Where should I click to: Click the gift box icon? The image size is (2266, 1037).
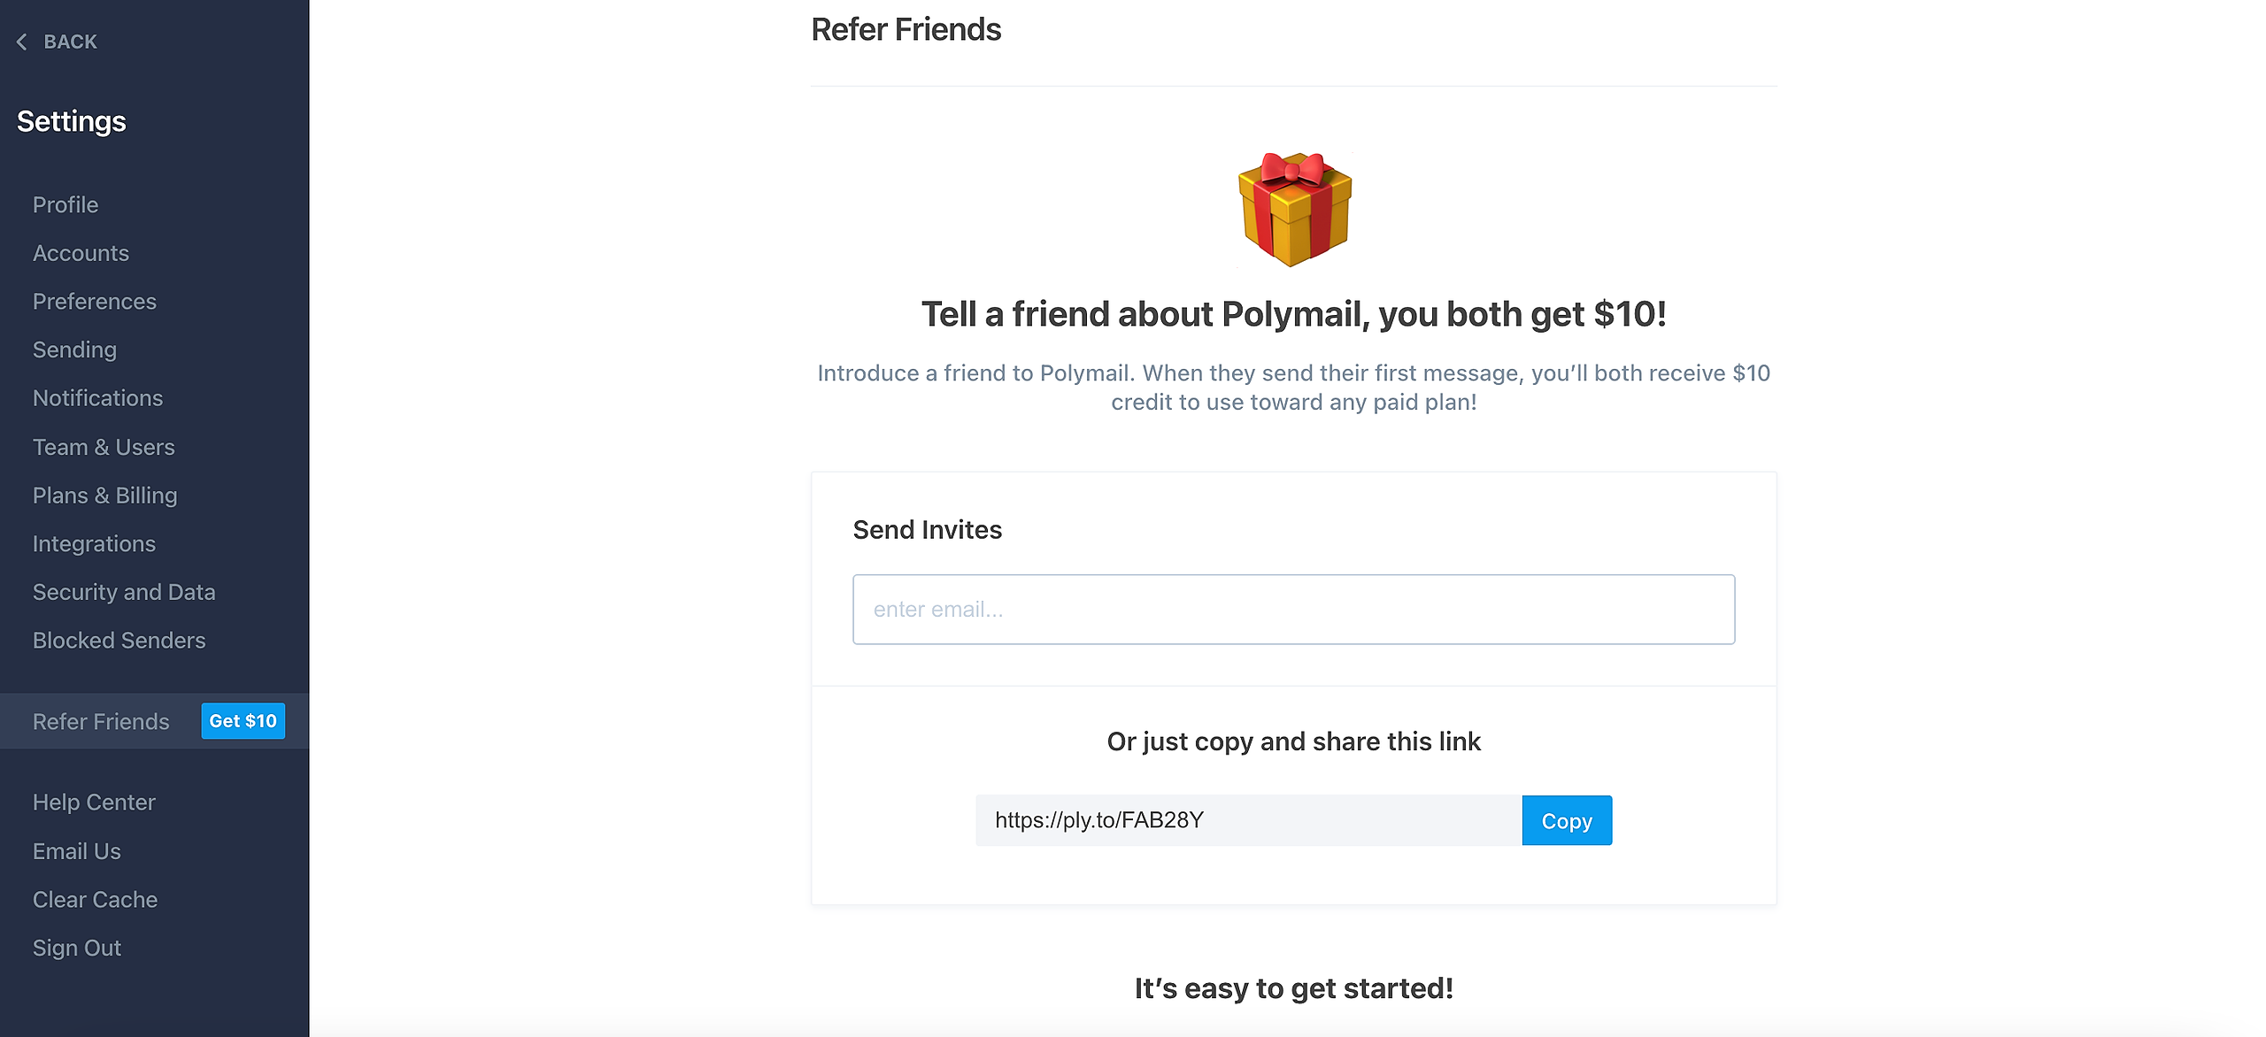(x=1294, y=209)
